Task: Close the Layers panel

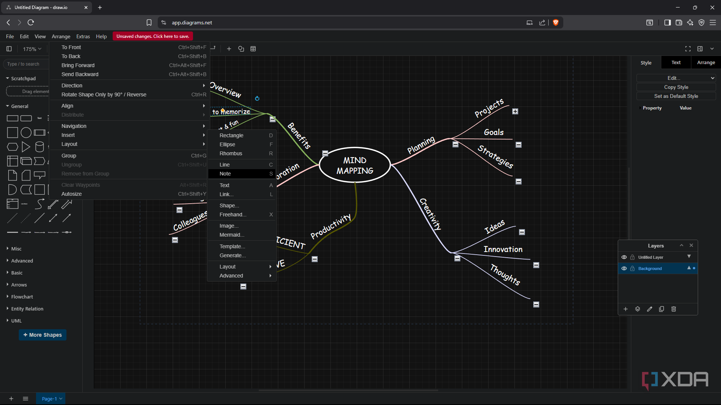Action: (x=691, y=245)
